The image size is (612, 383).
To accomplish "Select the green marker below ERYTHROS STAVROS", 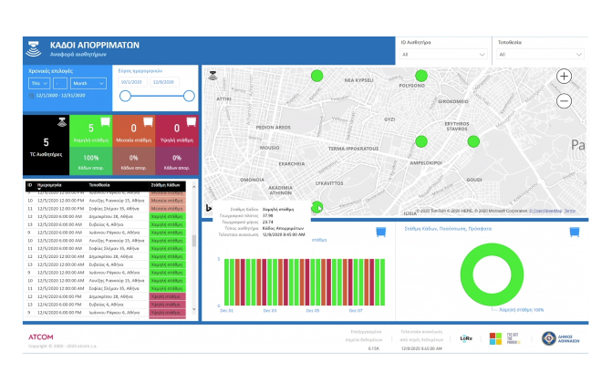I will pyautogui.click(x=473, y=141).
